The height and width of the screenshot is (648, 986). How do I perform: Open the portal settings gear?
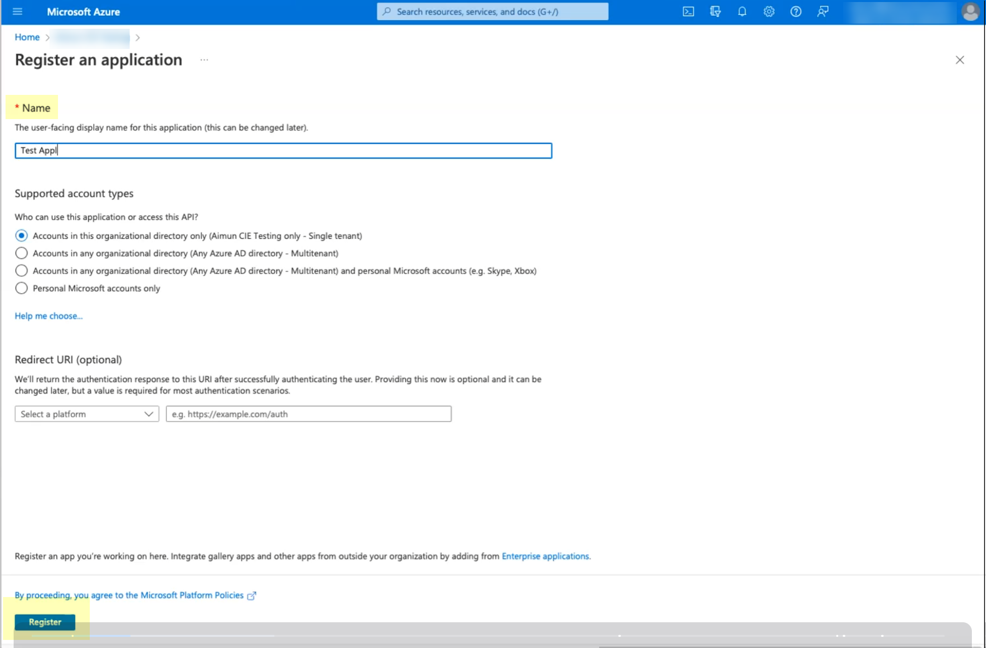click(769, 12)
